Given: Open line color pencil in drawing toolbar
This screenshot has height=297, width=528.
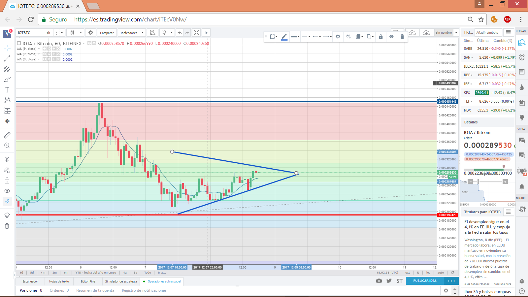Looking at the screenshot, I should [284, 37].
